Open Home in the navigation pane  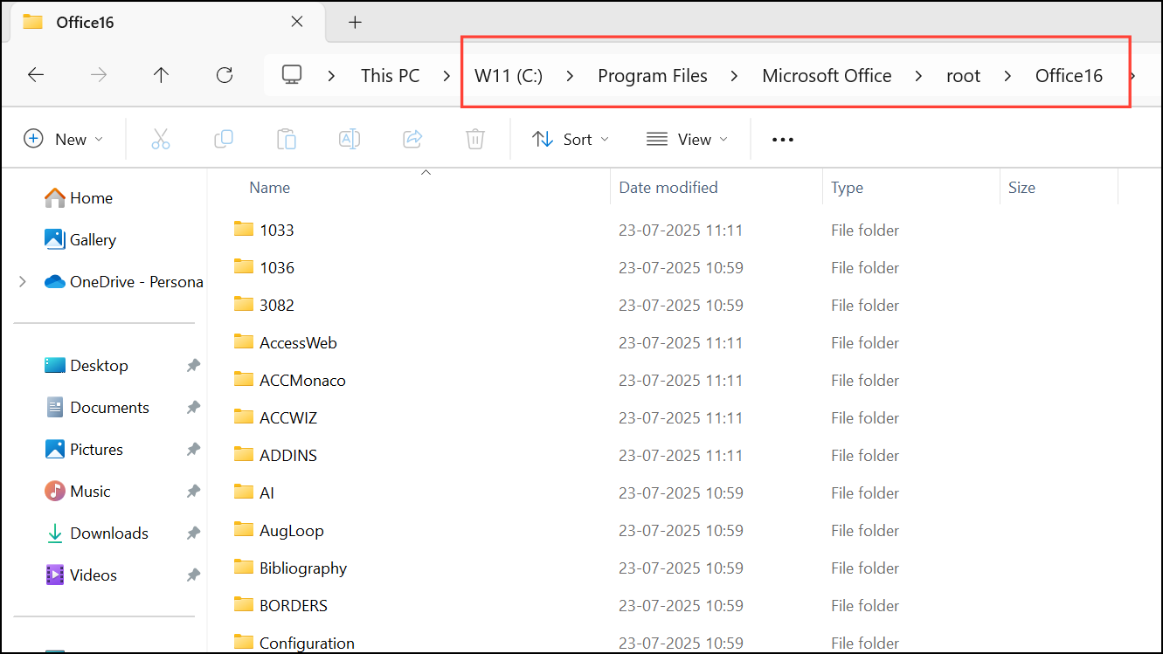(x=79, y=198)
